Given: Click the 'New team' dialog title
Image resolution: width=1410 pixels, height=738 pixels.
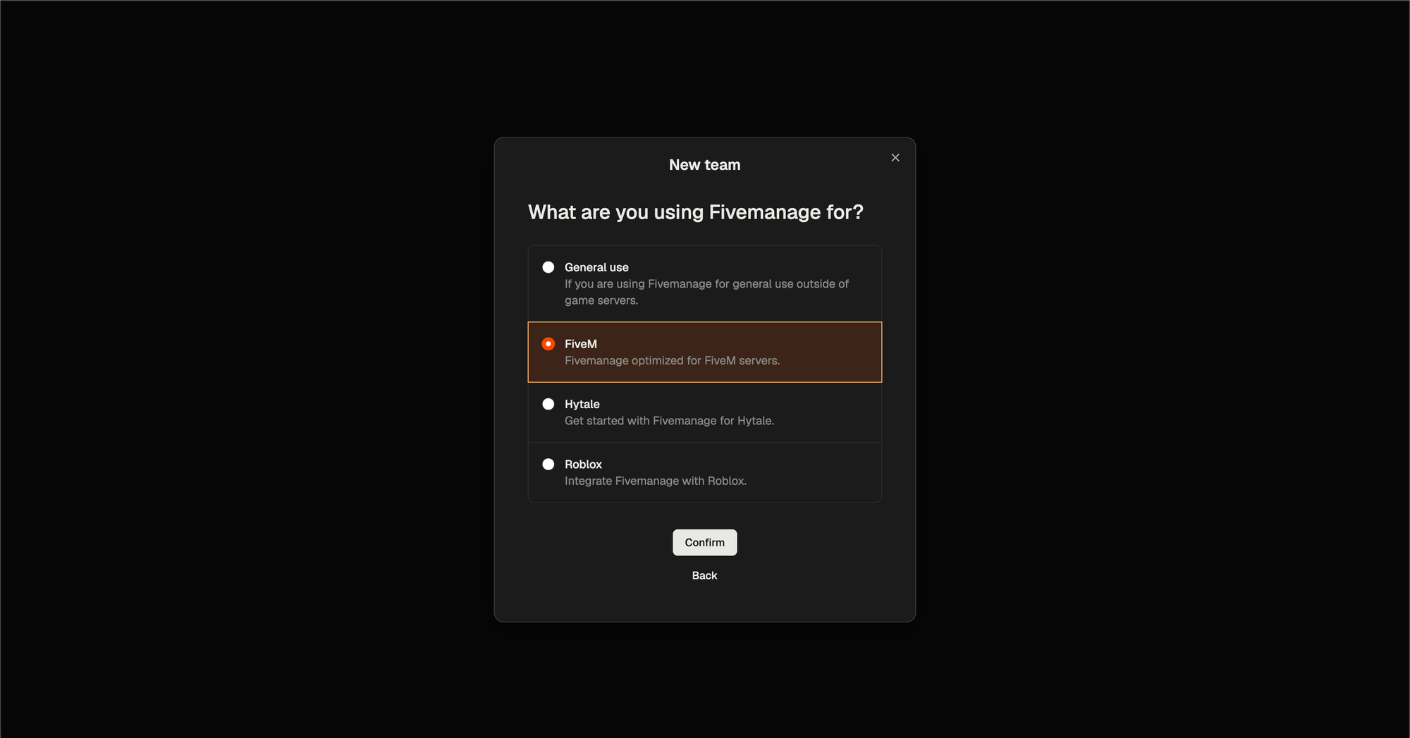Looking at the screenshot, I should click(705, 165).
